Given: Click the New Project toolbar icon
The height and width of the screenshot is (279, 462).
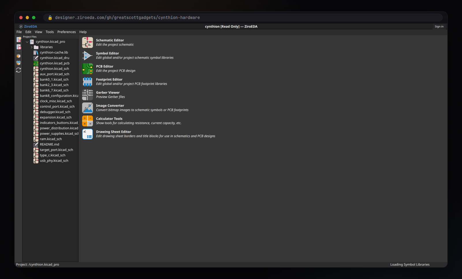Looking at the screenshot, I should click(x=19, y=40).
